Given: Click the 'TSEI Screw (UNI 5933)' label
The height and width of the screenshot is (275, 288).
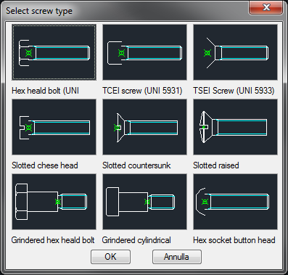Looking at the screenshot, I should (x=234, y=91).
